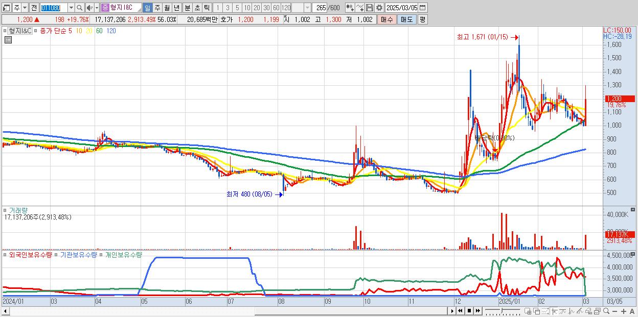Select the 일 daily period tab

[147, 8]
